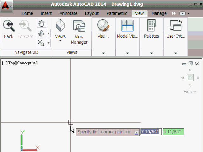Open the User Interface panel icon
The width and height of the screenshot is (203, 152).
[176, 25]
